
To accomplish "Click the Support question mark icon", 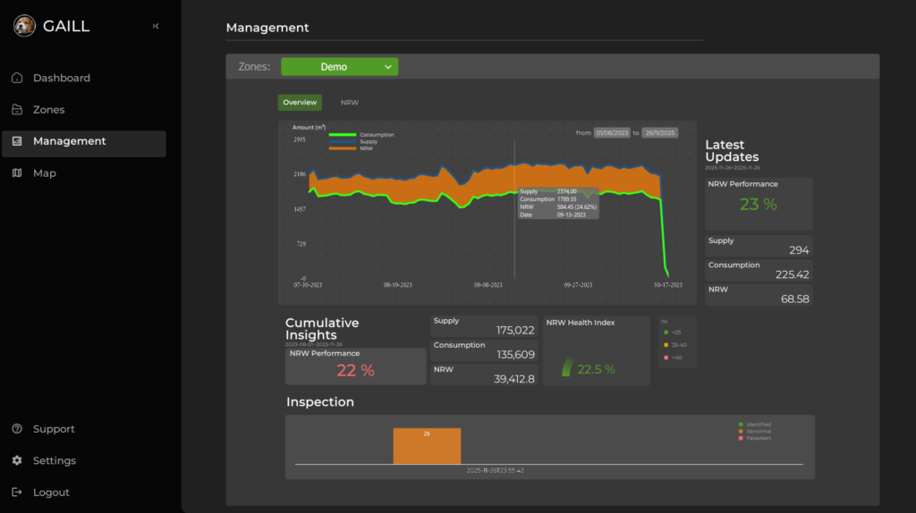I will point(17,429).
